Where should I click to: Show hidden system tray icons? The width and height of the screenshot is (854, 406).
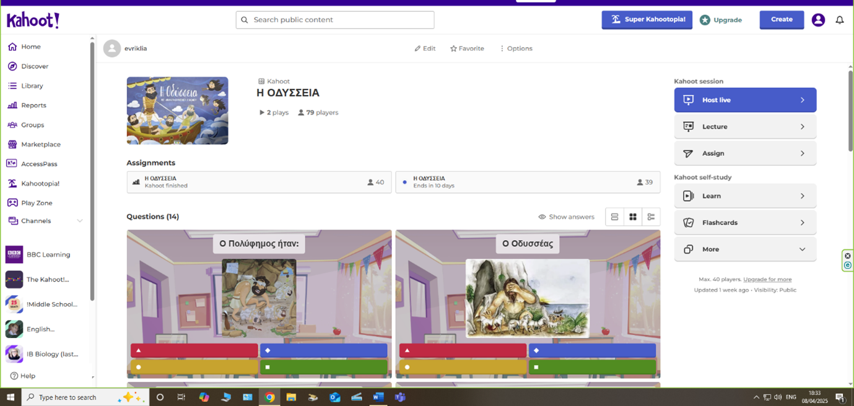click(x=756, y=397)
